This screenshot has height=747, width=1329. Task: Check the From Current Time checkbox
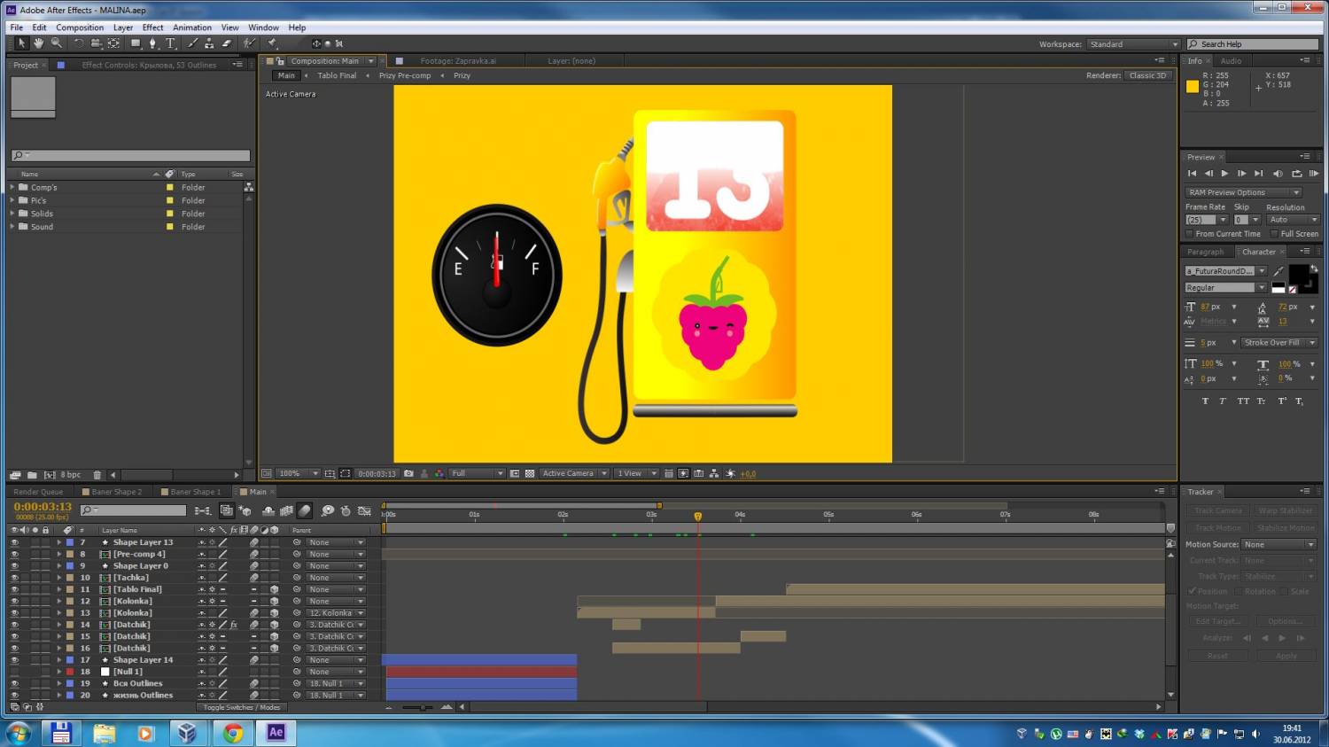(1189, 234)
